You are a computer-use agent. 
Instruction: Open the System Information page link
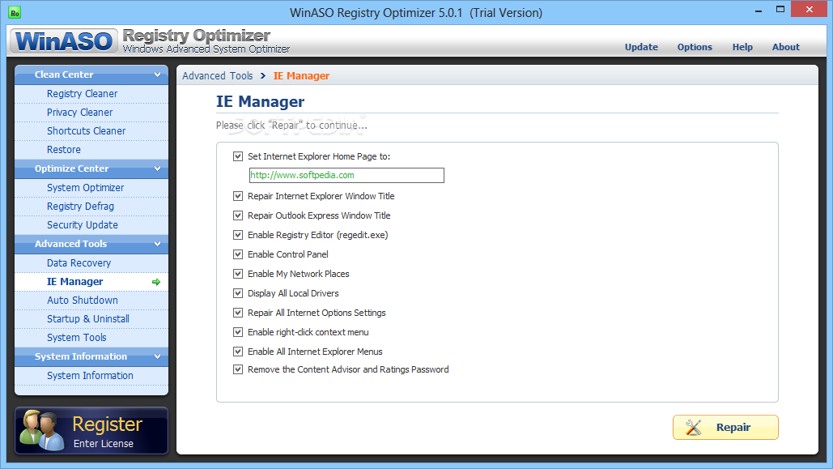[x=91, y=376]
